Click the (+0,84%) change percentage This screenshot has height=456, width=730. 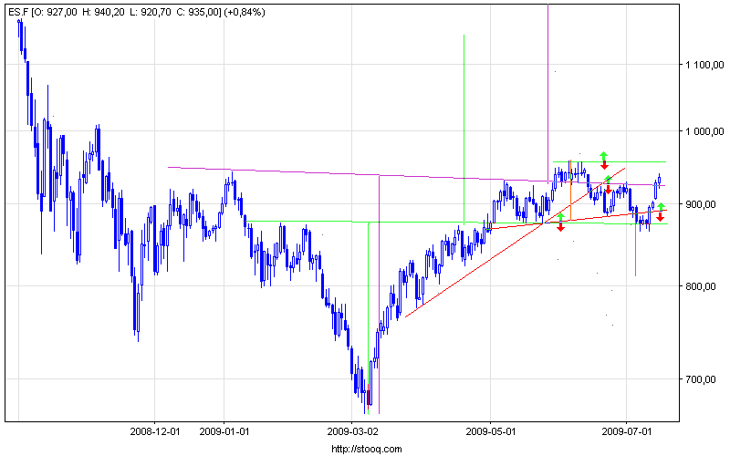click(245, 13)
